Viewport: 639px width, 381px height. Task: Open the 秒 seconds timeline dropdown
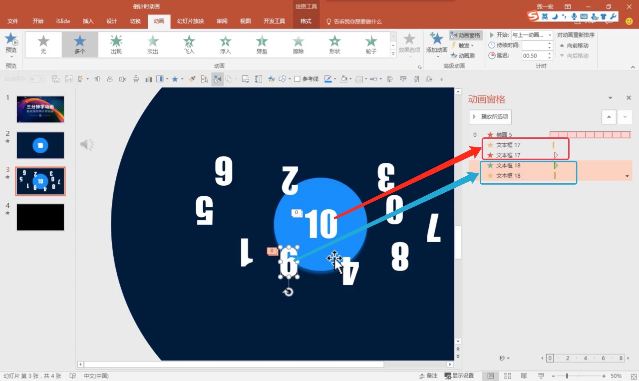point(505,358)
